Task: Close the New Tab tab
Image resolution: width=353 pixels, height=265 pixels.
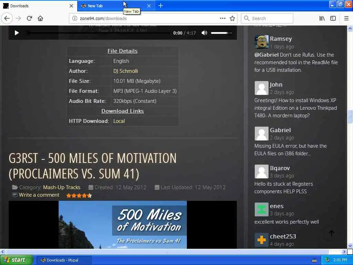Action: 149,6
